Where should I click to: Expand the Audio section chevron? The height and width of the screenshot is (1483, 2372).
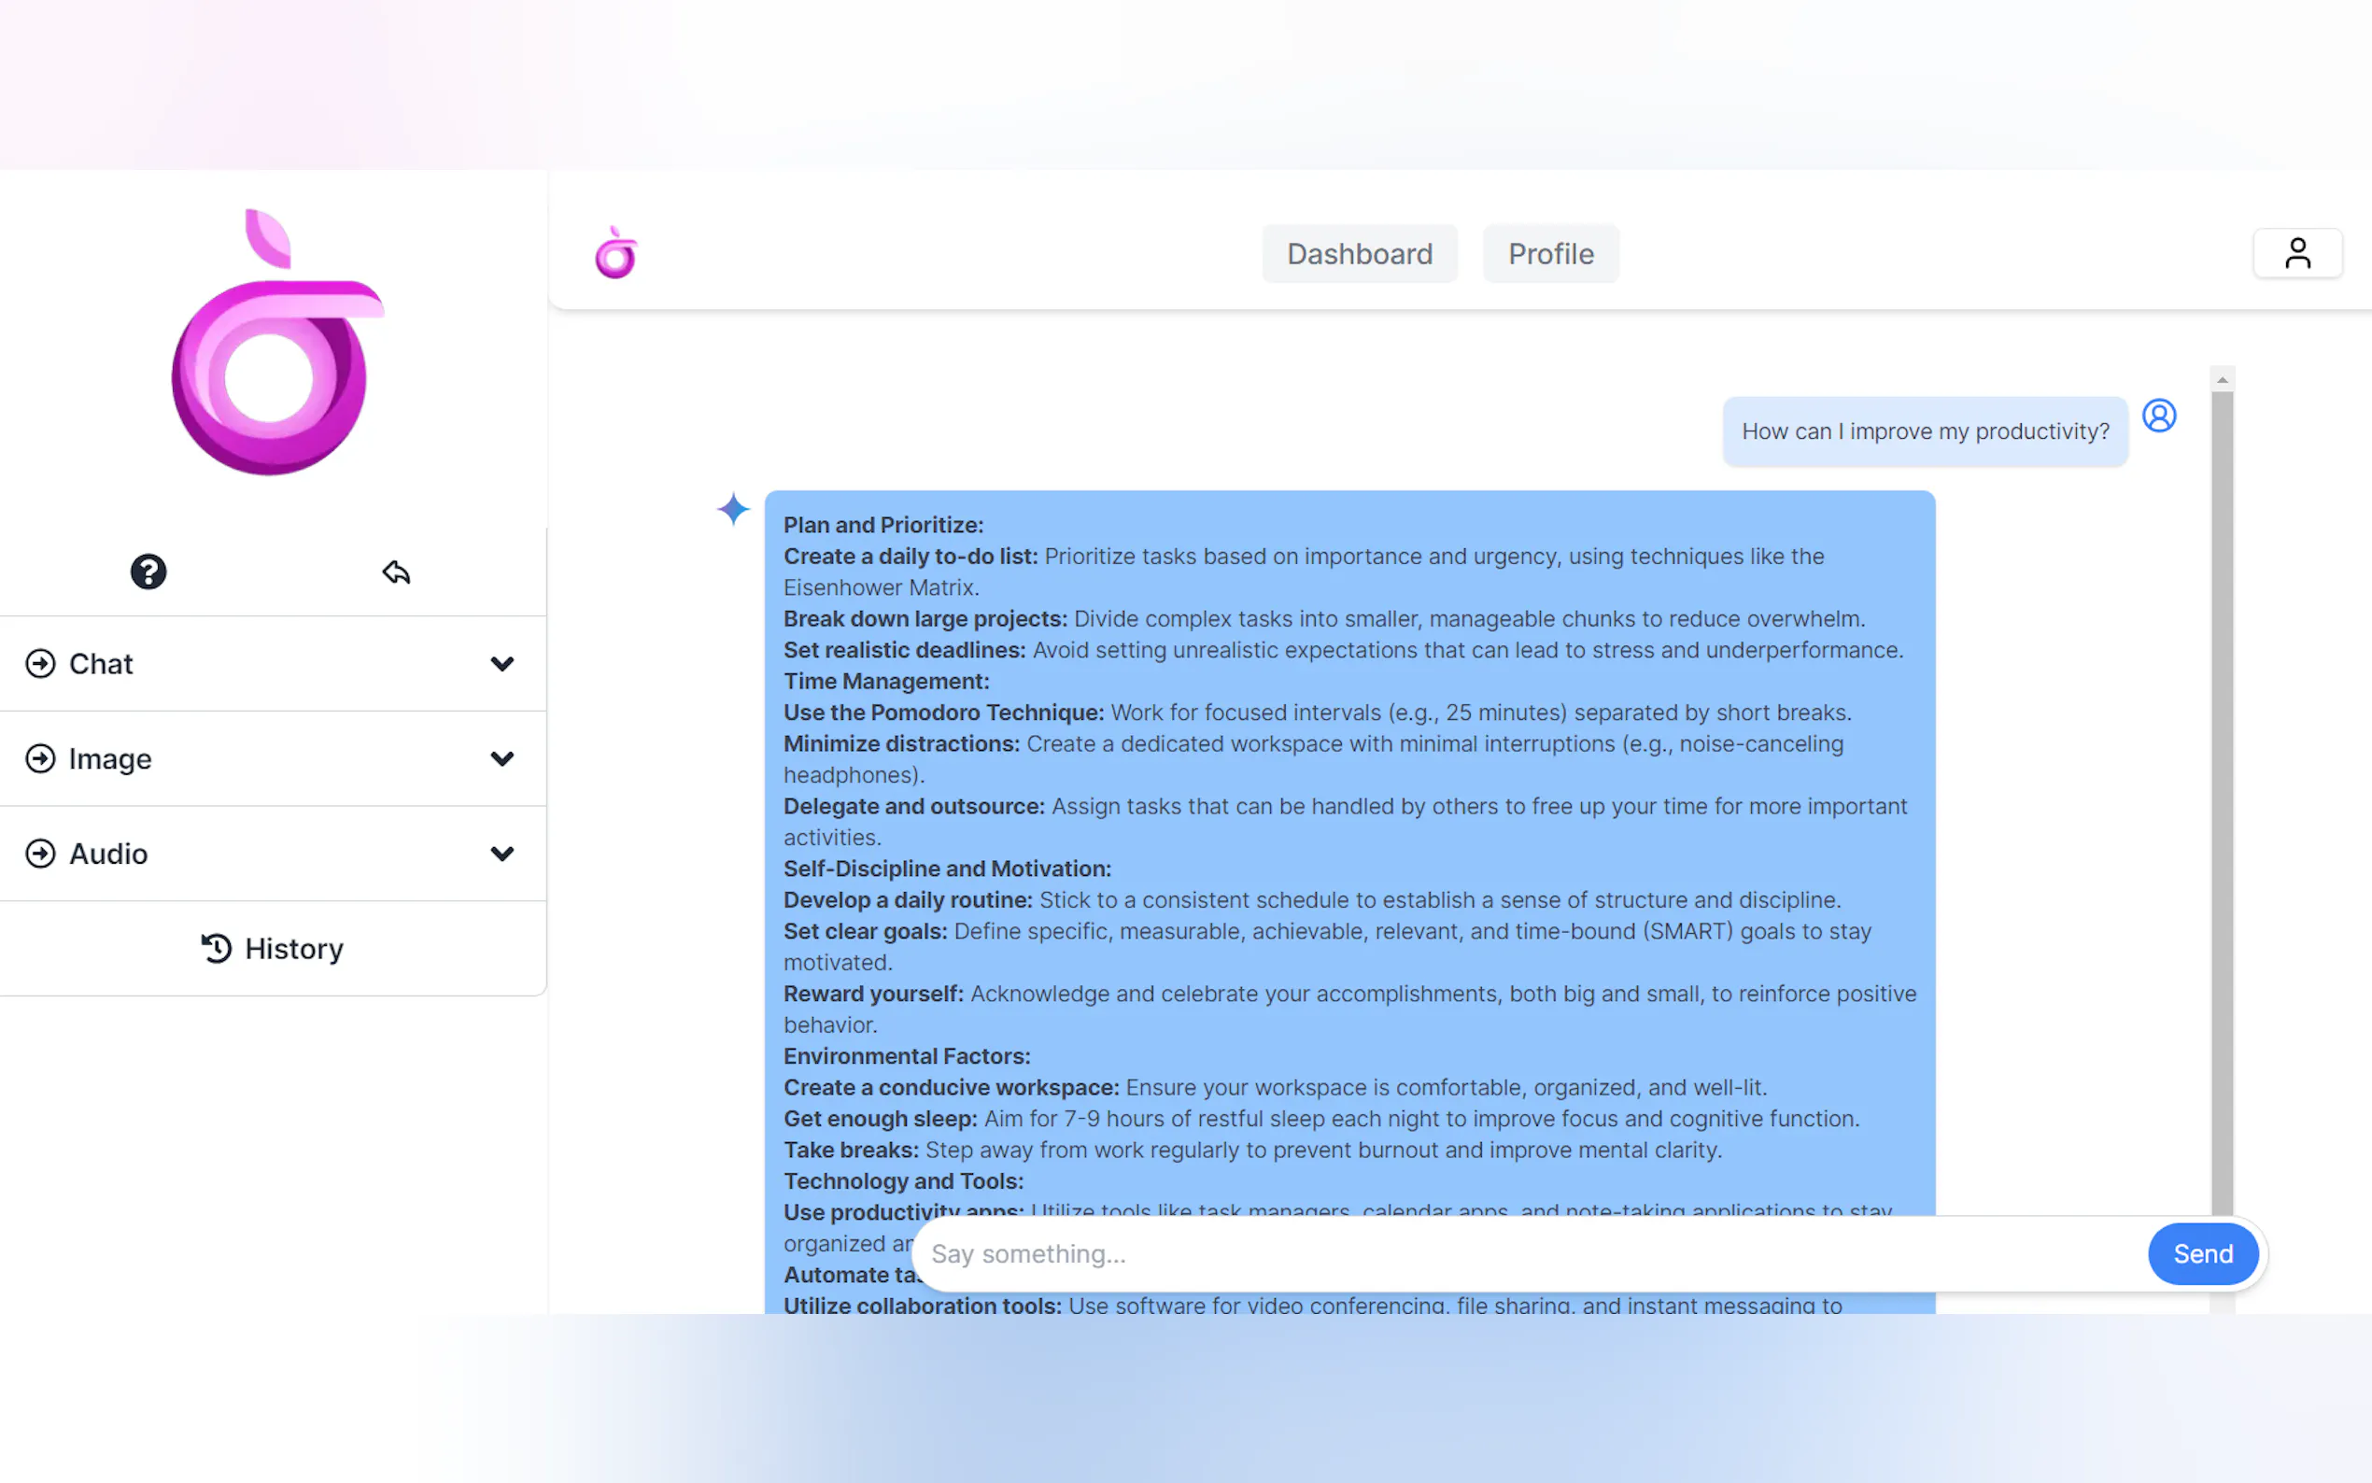(x=502, y=854)
